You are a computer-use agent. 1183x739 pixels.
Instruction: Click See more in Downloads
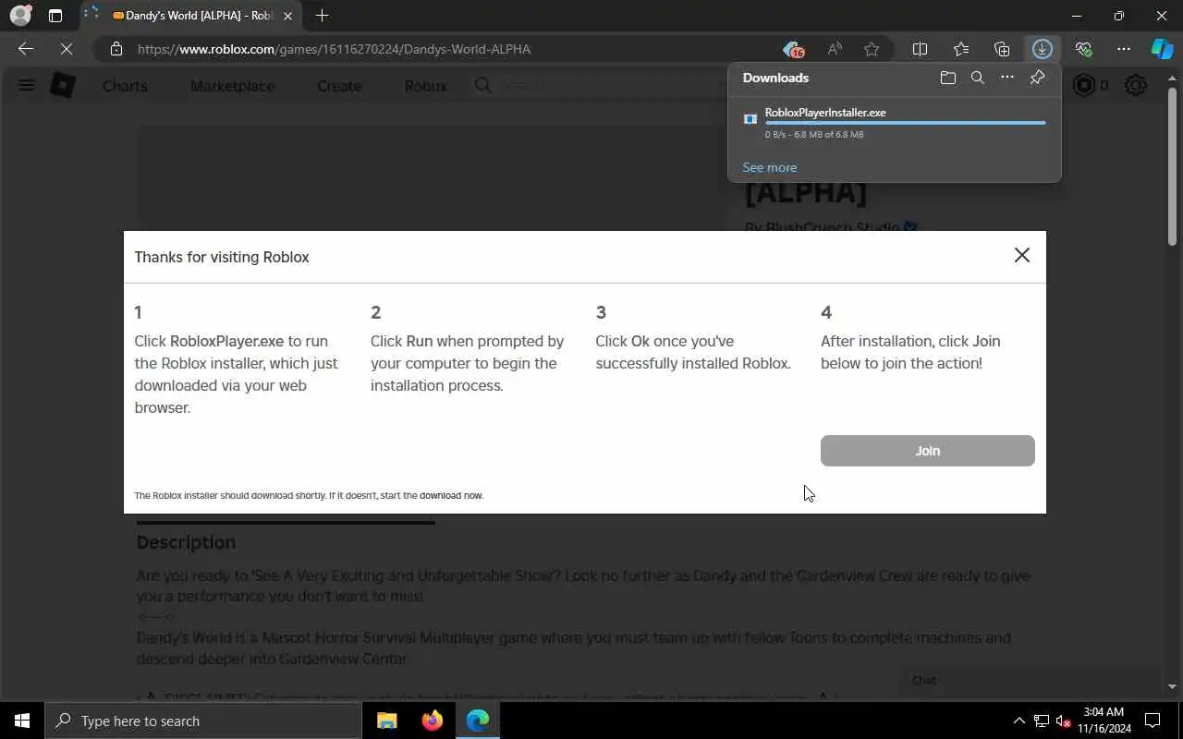tap(769, 167)
